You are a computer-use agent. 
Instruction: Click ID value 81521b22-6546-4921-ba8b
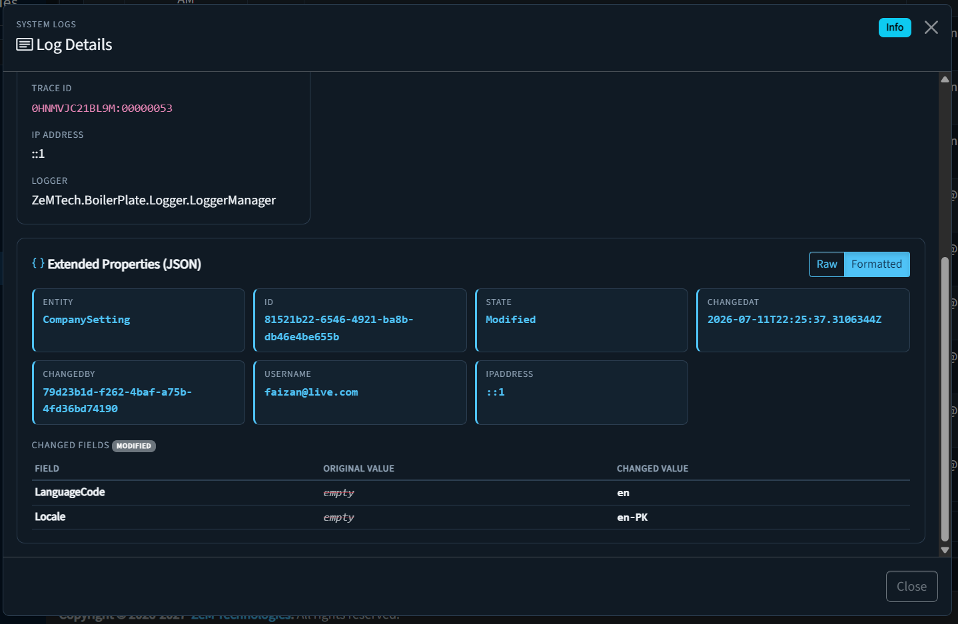pyautogui.click(x=339, y=328)
